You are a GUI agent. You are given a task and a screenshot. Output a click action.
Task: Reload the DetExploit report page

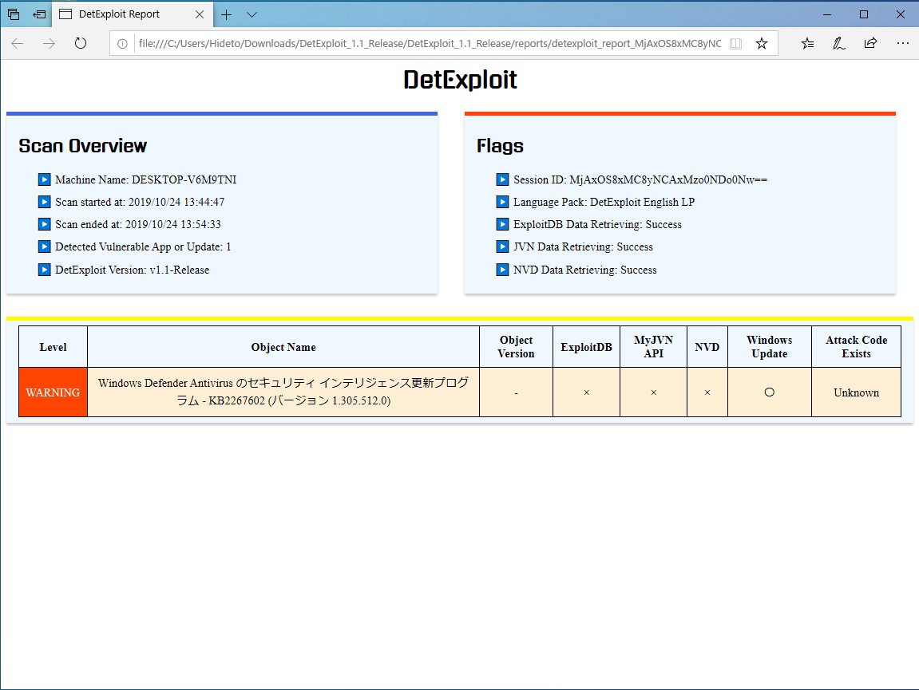(x=81, y=43)
